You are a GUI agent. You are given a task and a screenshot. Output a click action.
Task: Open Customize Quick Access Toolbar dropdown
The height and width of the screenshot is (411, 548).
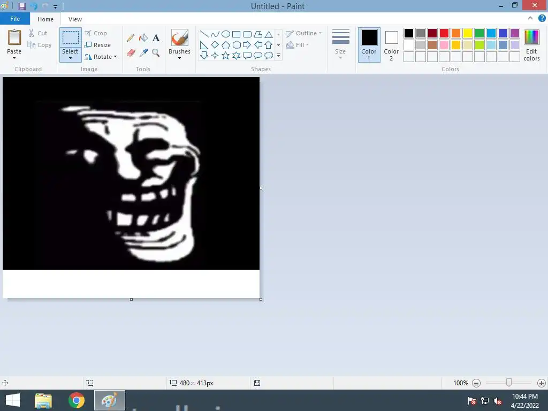[55, 6]
